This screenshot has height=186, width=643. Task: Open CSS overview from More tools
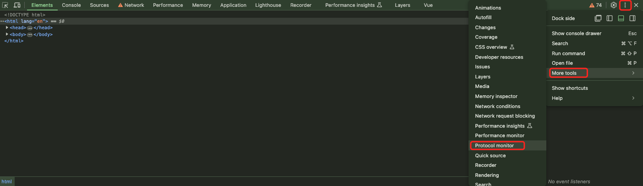click(x=507, y=47)
